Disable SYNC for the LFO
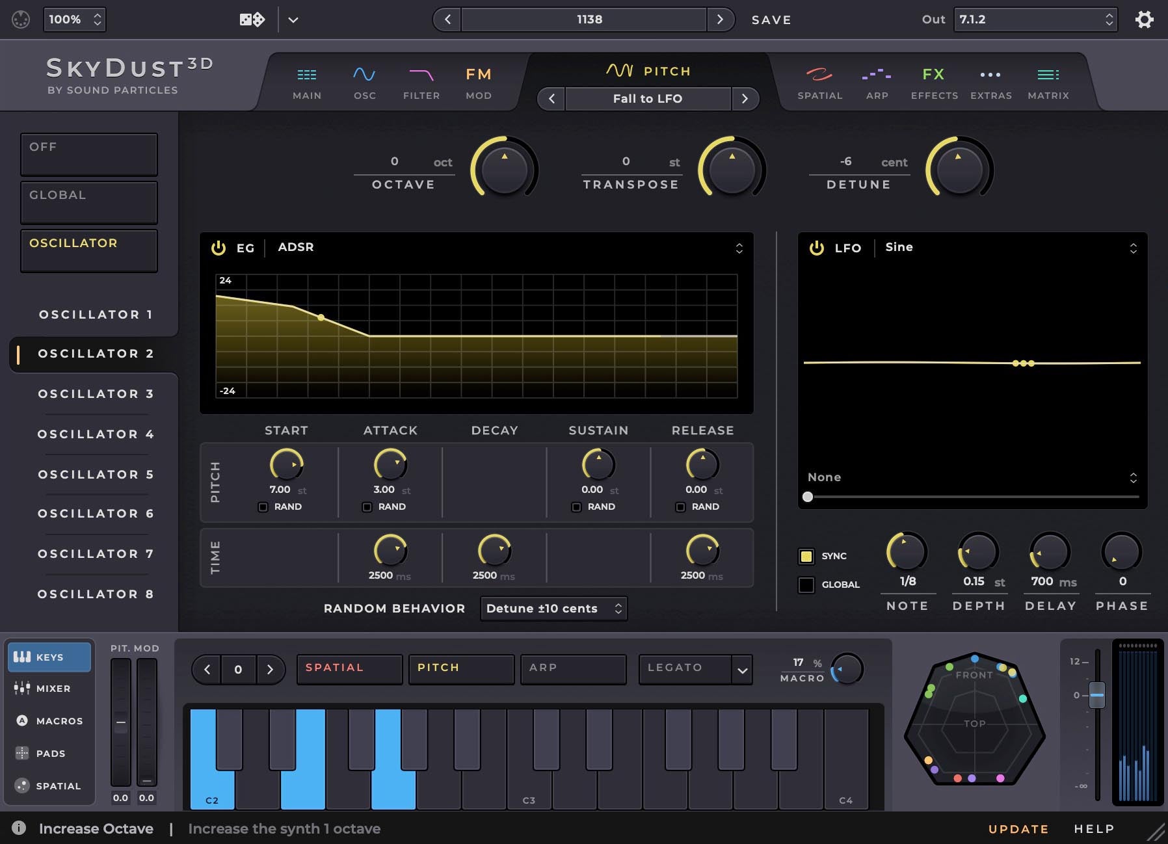1168x844 pixels. (806, 556)
